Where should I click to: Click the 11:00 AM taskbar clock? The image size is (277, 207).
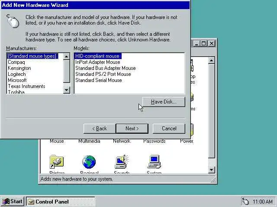[263, 201]
